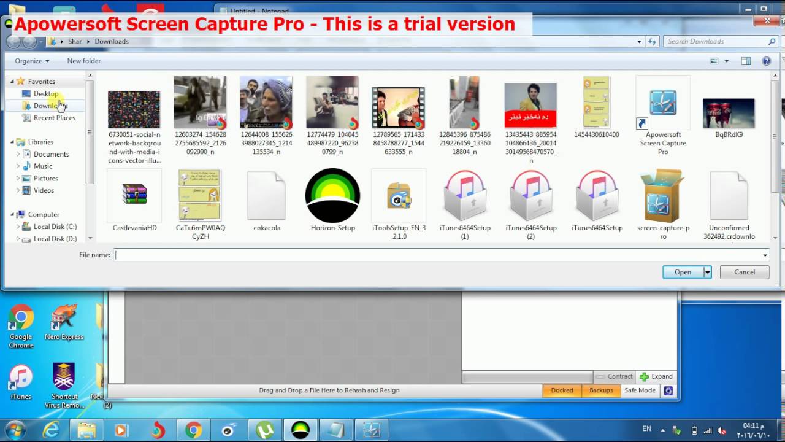Open the File name combo box dropdown
This screenshot has width=785, height=442.
click(x=765, y=255)
